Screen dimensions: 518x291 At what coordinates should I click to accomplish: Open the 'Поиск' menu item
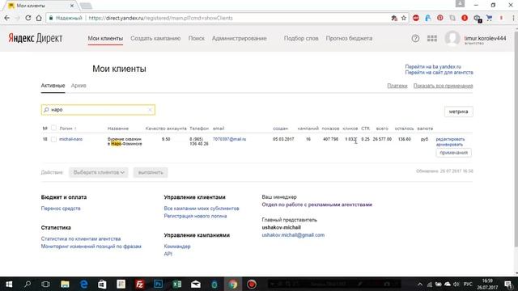(196, 38)
